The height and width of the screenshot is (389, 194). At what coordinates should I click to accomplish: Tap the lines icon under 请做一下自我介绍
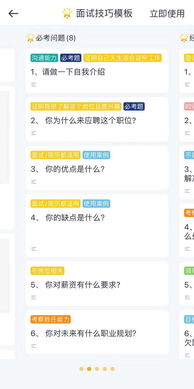click(34, 84)
